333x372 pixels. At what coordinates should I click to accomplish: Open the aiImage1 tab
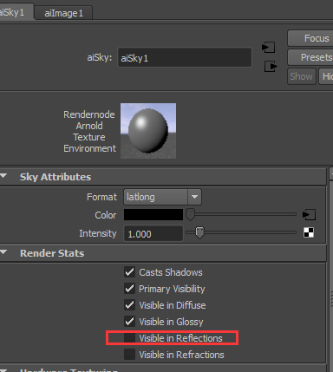pyautogui.click(x=63, y=13)
